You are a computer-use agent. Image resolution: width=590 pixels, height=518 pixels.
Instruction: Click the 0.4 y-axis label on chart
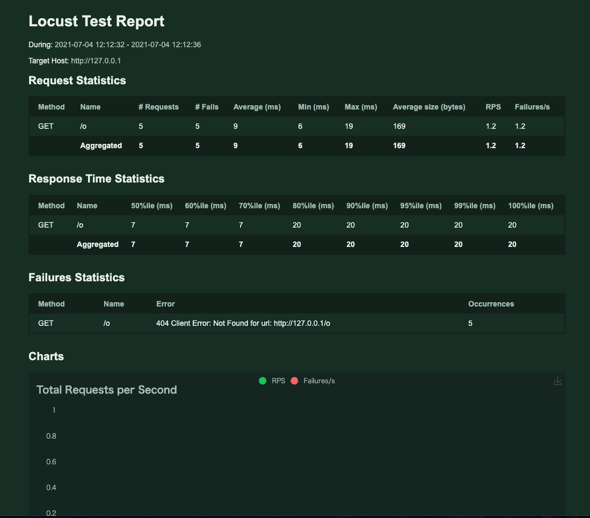tap(51, 487)
